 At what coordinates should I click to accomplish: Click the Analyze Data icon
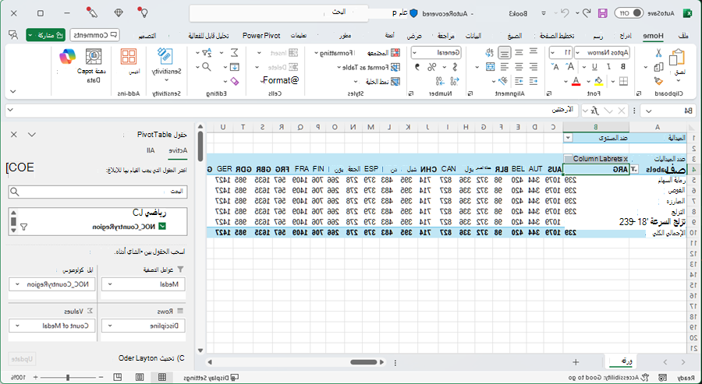click(x=94, y=57)
